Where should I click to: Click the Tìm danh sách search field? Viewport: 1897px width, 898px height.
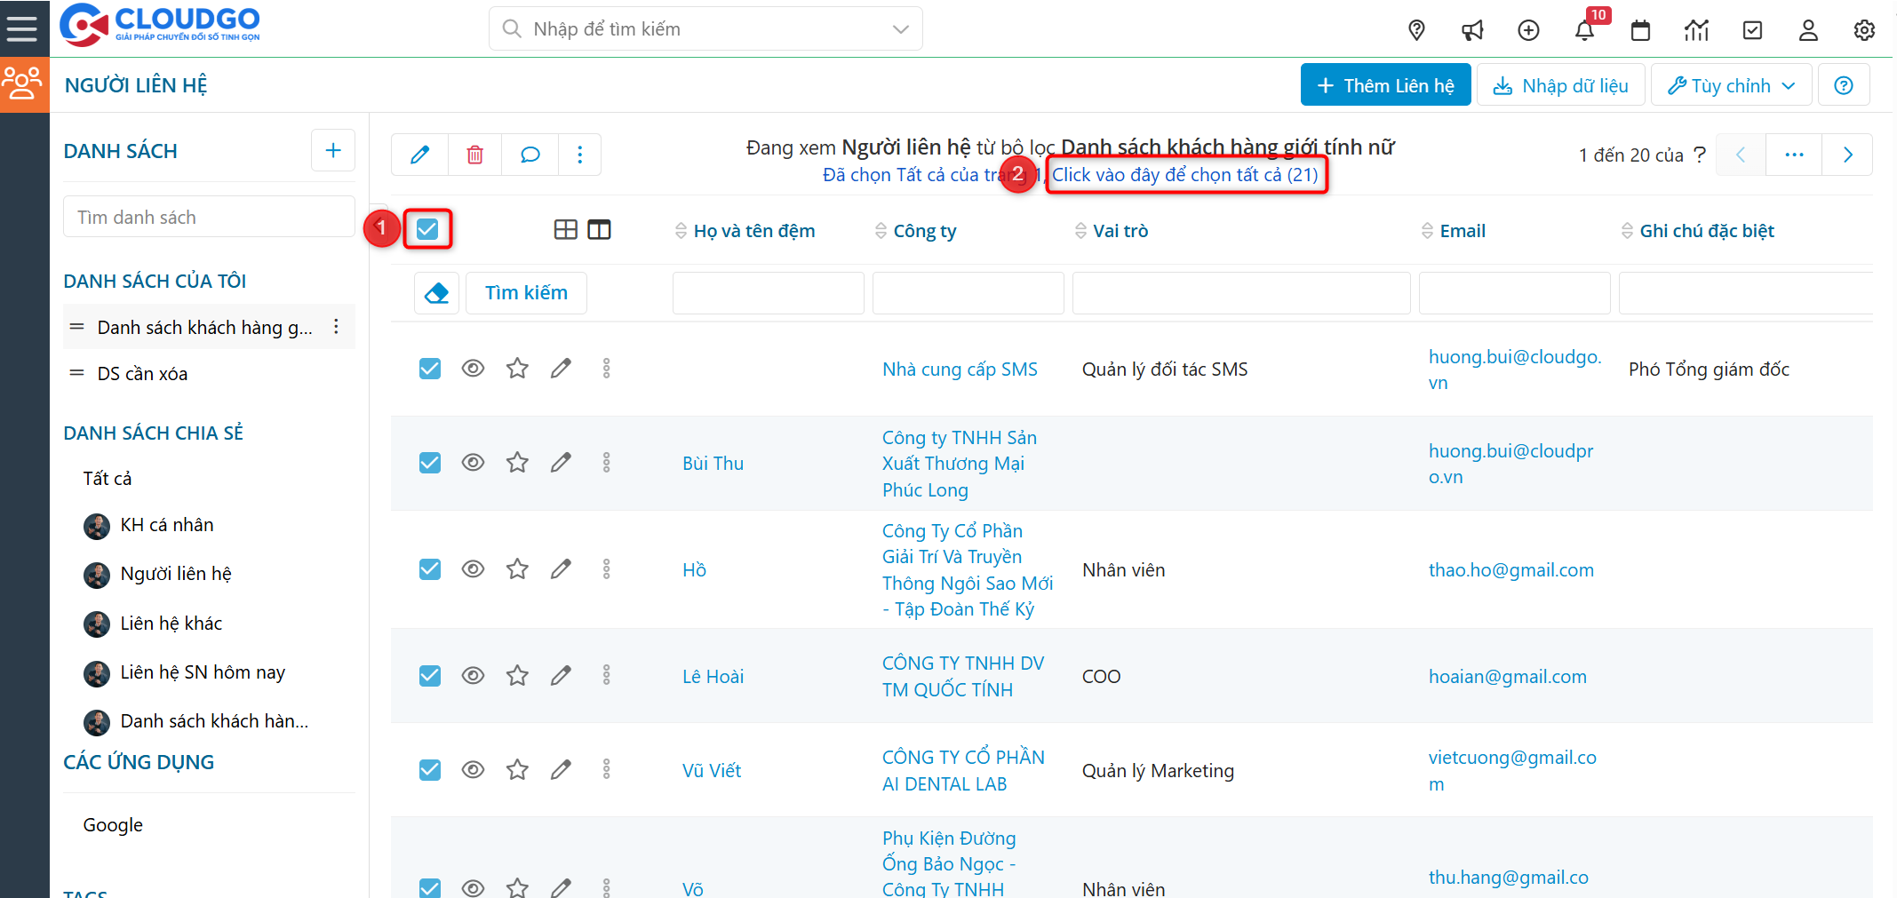coord(209,218)
